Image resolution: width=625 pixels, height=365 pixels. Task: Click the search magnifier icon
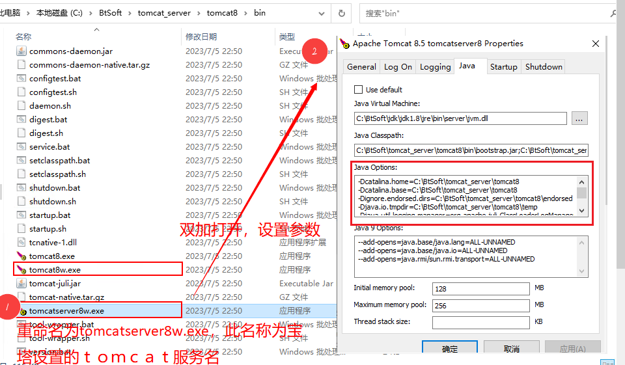(614, 14)
